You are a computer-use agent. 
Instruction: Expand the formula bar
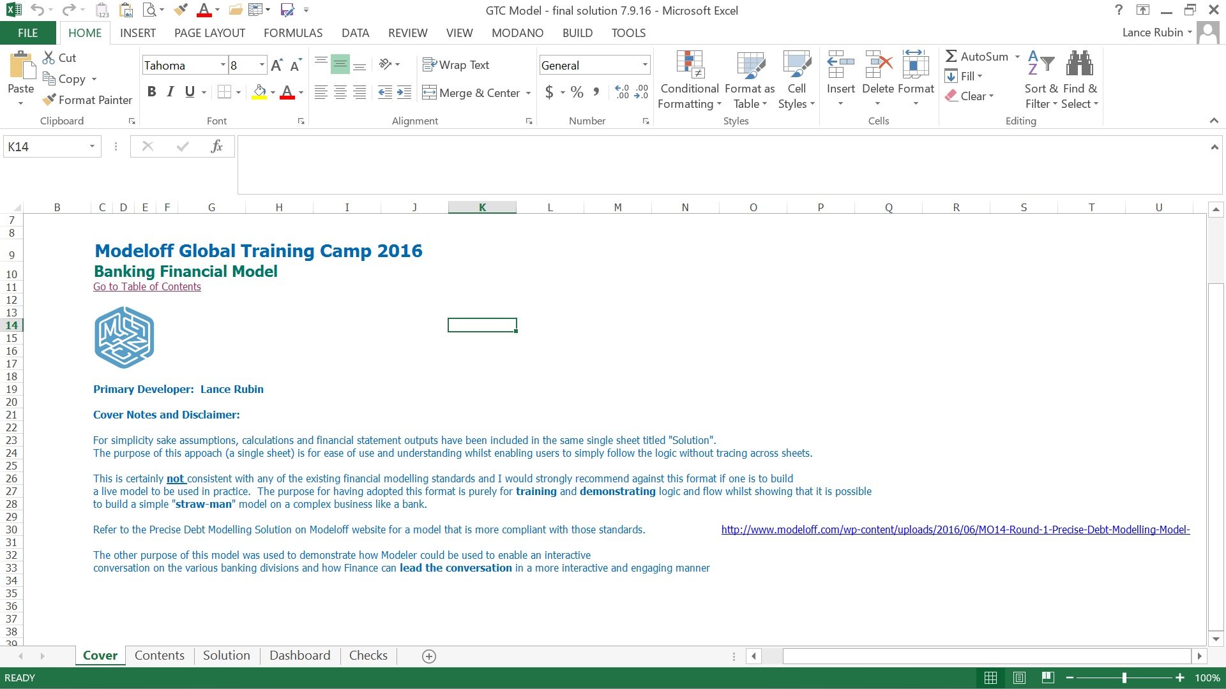click(x=1214, y=147)
